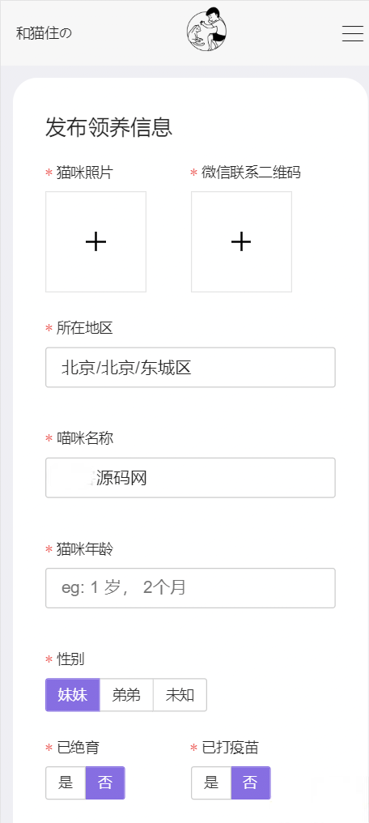
Task: Click the plus icon for cat photo upload
Action: [x=96, y=241]
